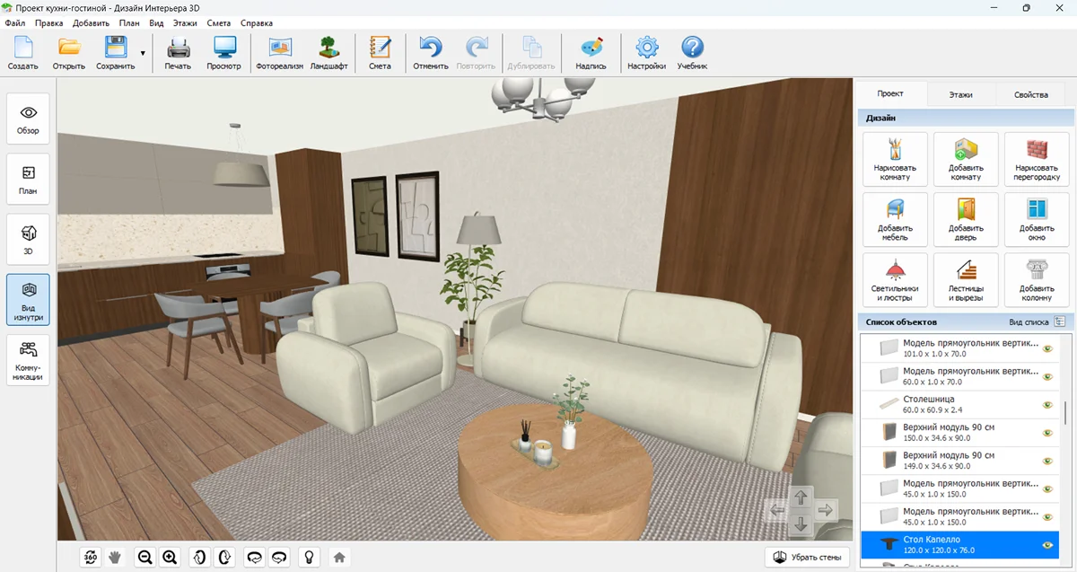Image resolution: width=1077 pixels, height=572 pixels.
Task: Change list mode via Вид списка icon
Action: pos(1060,321)
